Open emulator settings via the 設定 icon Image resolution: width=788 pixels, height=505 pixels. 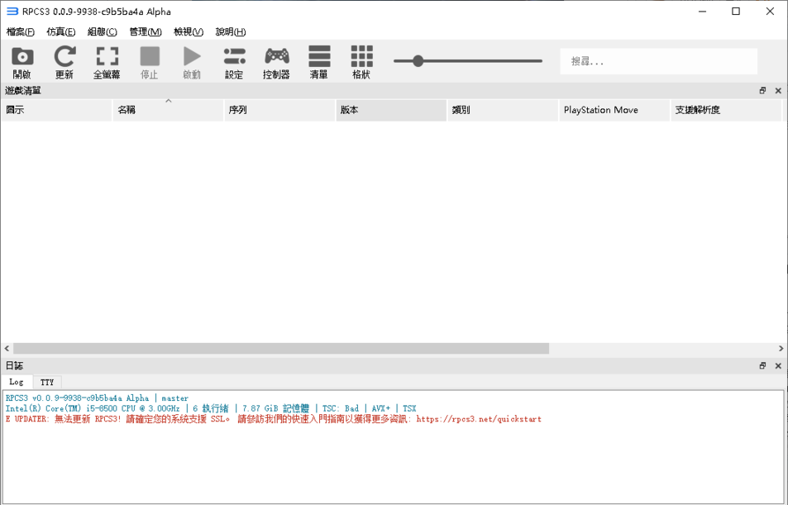234,60
